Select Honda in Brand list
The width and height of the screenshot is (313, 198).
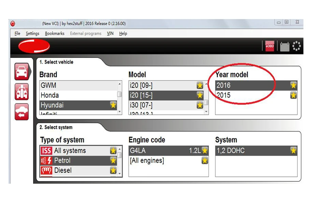tap(78, 95)
